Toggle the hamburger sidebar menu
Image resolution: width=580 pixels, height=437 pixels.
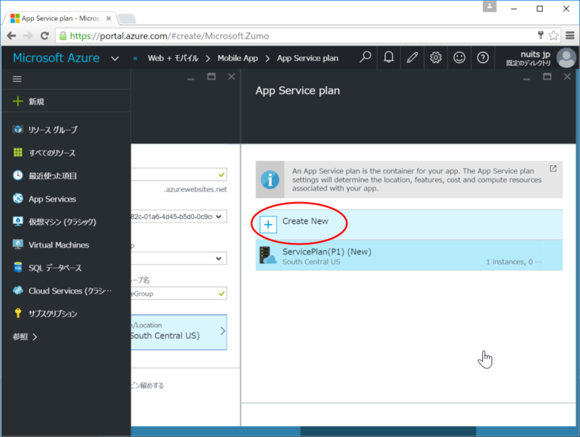click(17, 79)
